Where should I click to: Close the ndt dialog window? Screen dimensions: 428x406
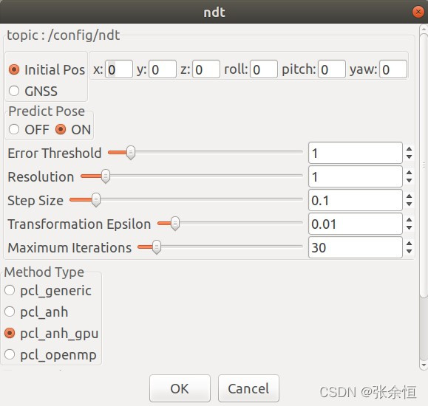click(x=418, y=12)
